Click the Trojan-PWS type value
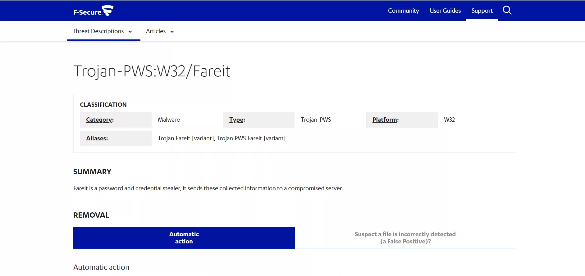This screenshot has height=276, width=585. (x=316, y=120)
